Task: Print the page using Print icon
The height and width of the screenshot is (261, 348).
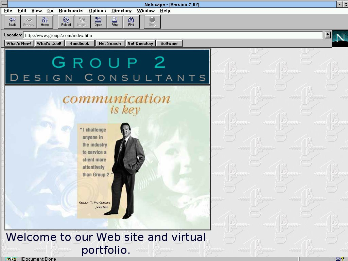Action: [115, 22]
